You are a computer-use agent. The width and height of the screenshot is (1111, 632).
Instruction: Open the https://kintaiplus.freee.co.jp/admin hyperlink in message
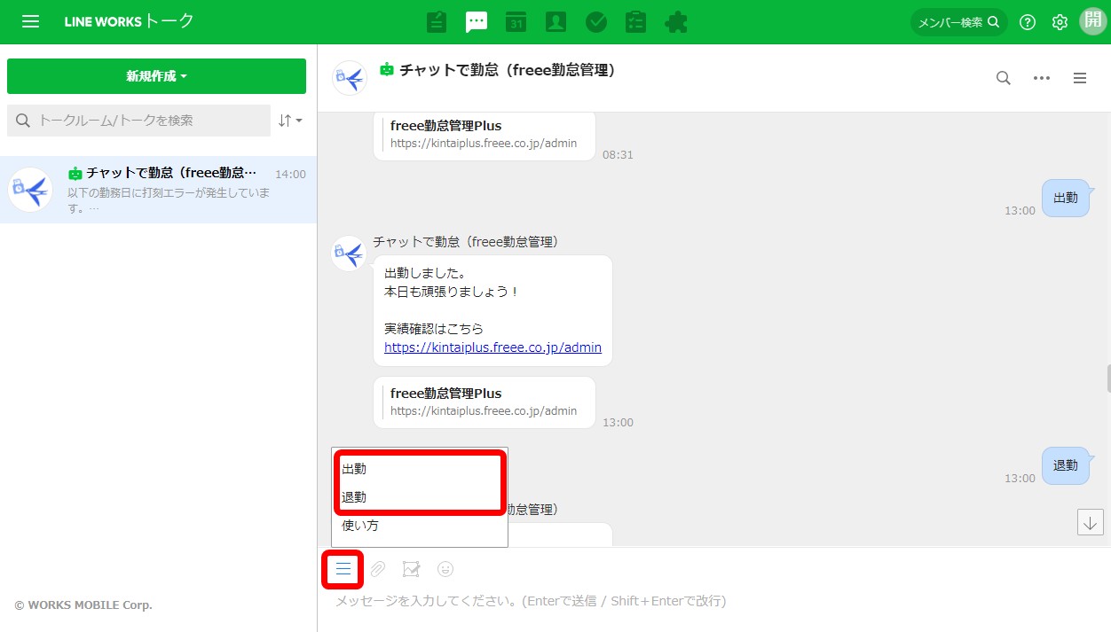tap(492, 347)
